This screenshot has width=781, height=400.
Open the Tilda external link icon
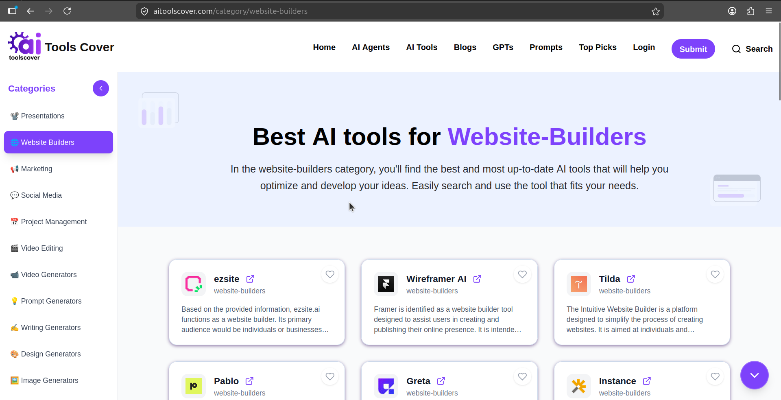631,279
